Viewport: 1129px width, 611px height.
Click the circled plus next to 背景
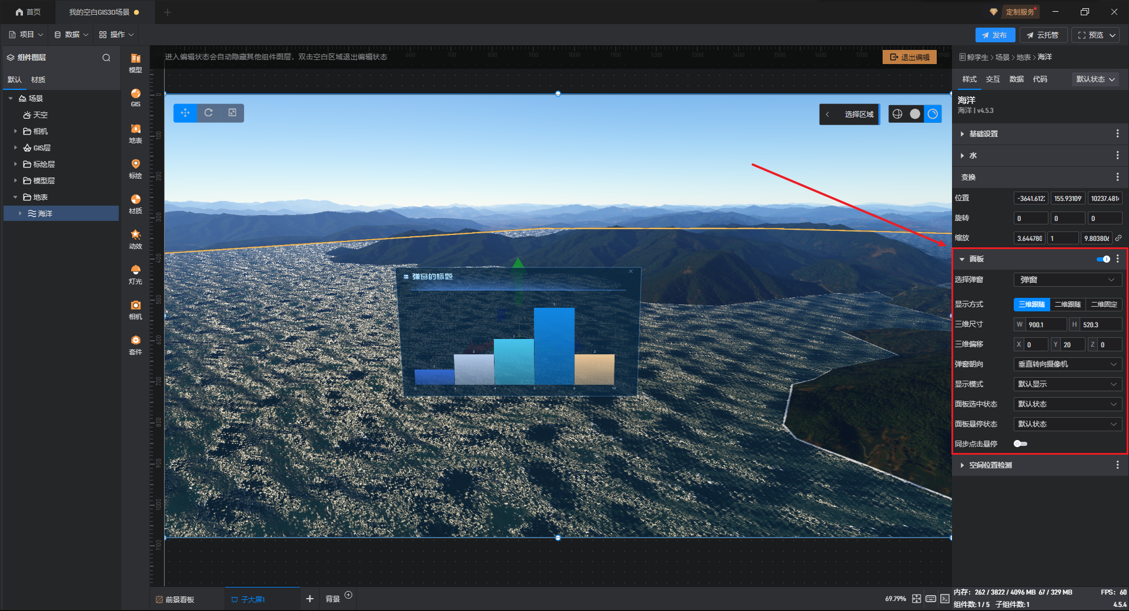tap(349, 595)
